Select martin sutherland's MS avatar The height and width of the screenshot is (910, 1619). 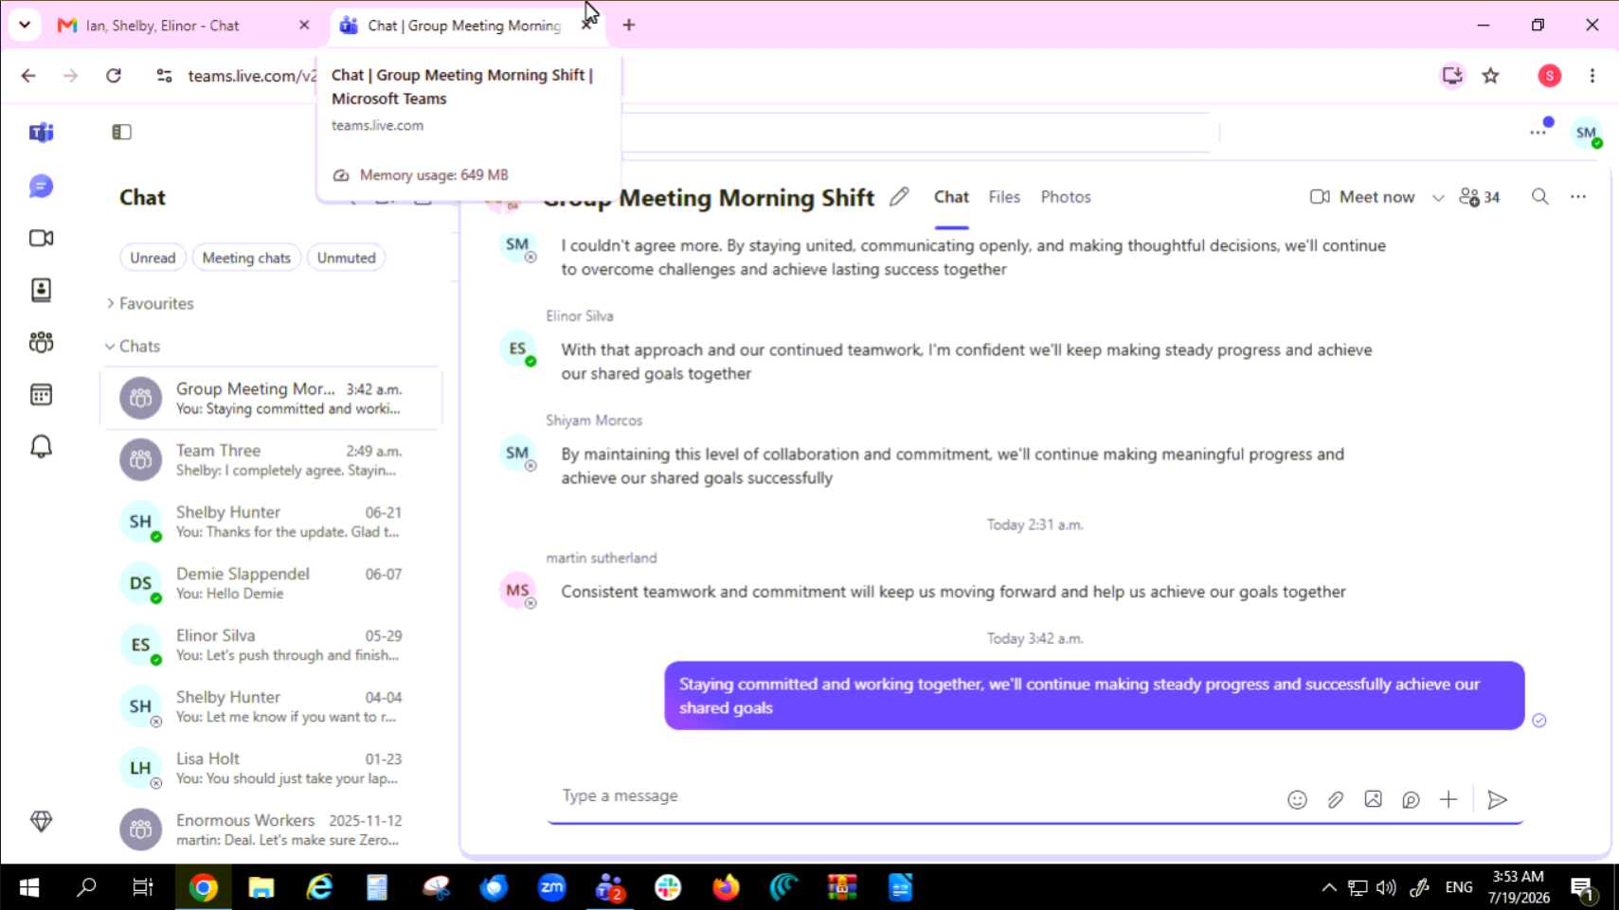tap(517, 591)
